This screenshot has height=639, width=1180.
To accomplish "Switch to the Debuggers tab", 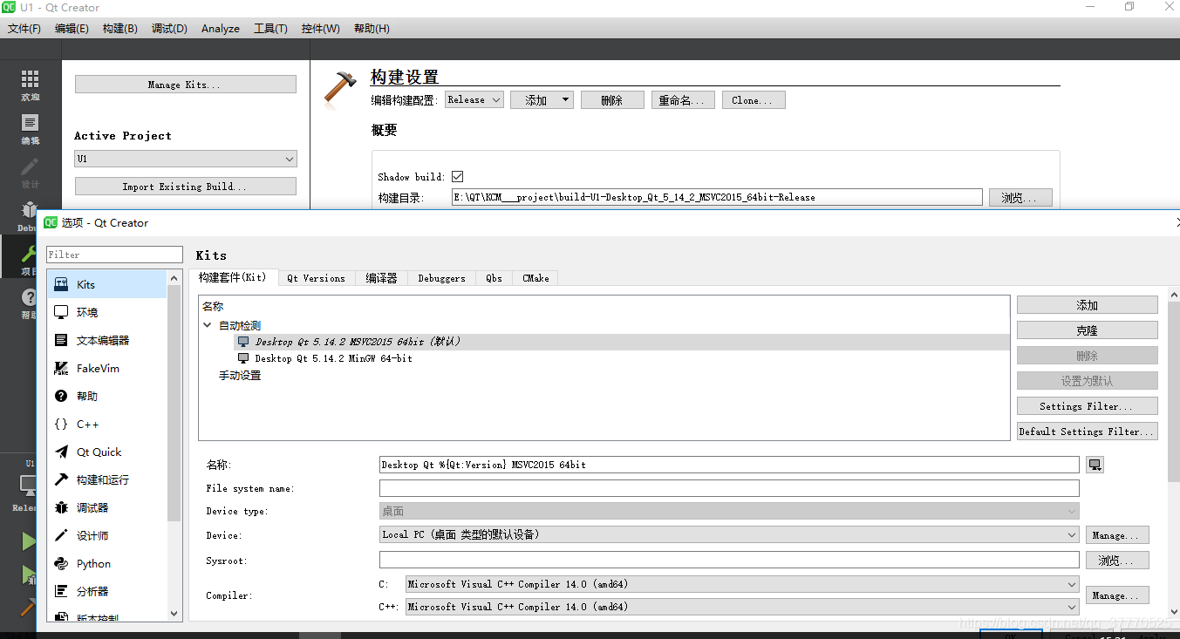I will coord(441,278).
